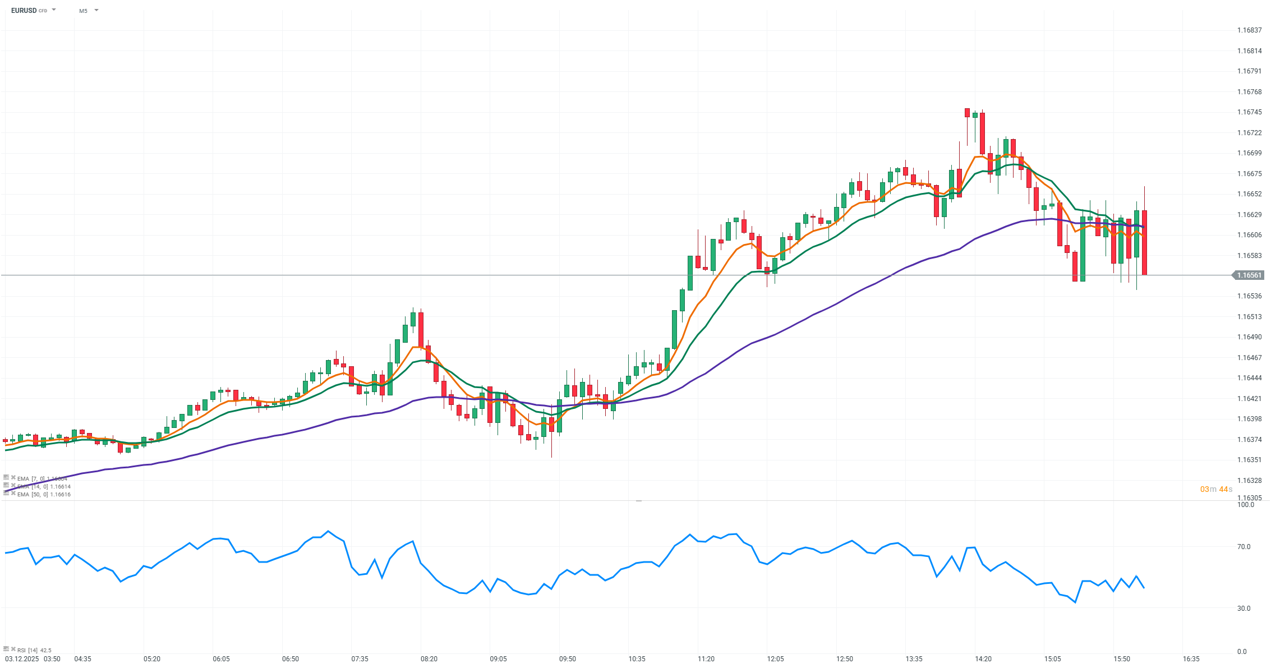The width and height of the screenshot is (1271, 668).
Task: Click the RSI [14] label text
Action: pyautogui.click(x=27, y=651)
